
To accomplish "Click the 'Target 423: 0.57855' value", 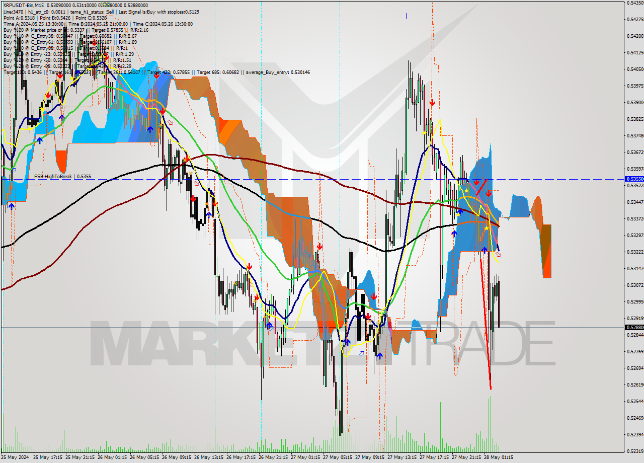I will [x=169, y=72].
